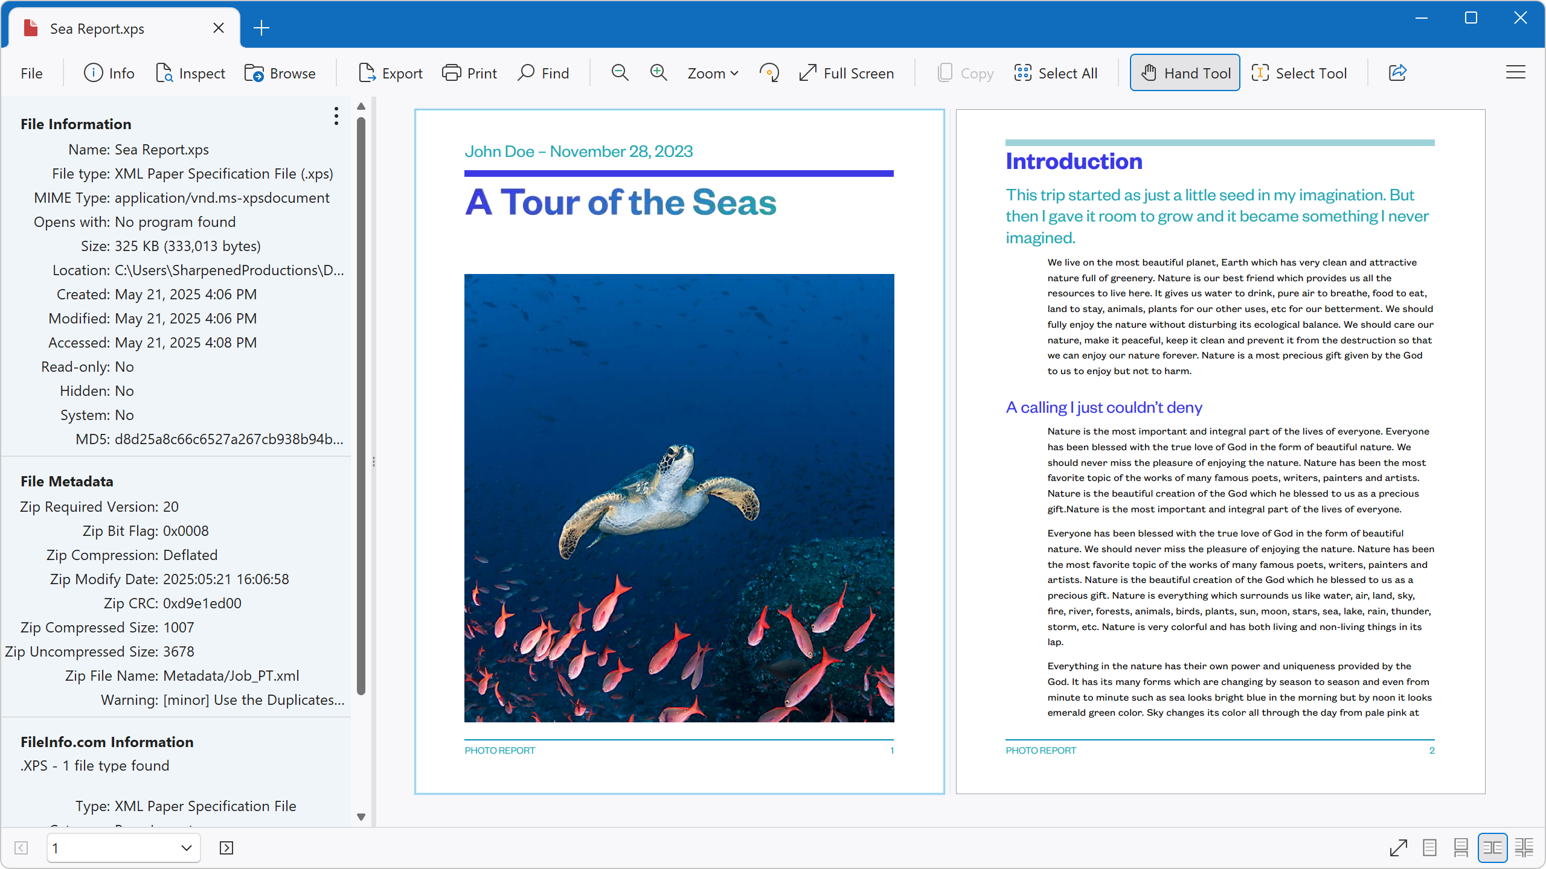Click the Print icon
This screenshot has height=869, width=1546.
point(469,72)
